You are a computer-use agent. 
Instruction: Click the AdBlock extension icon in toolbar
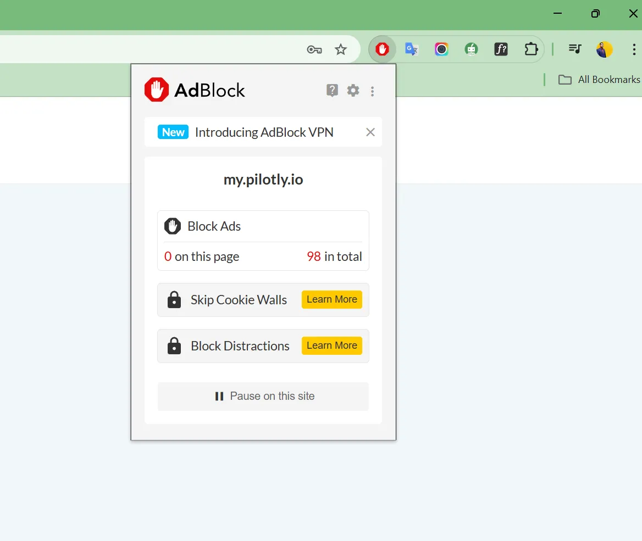pos(382,49)
